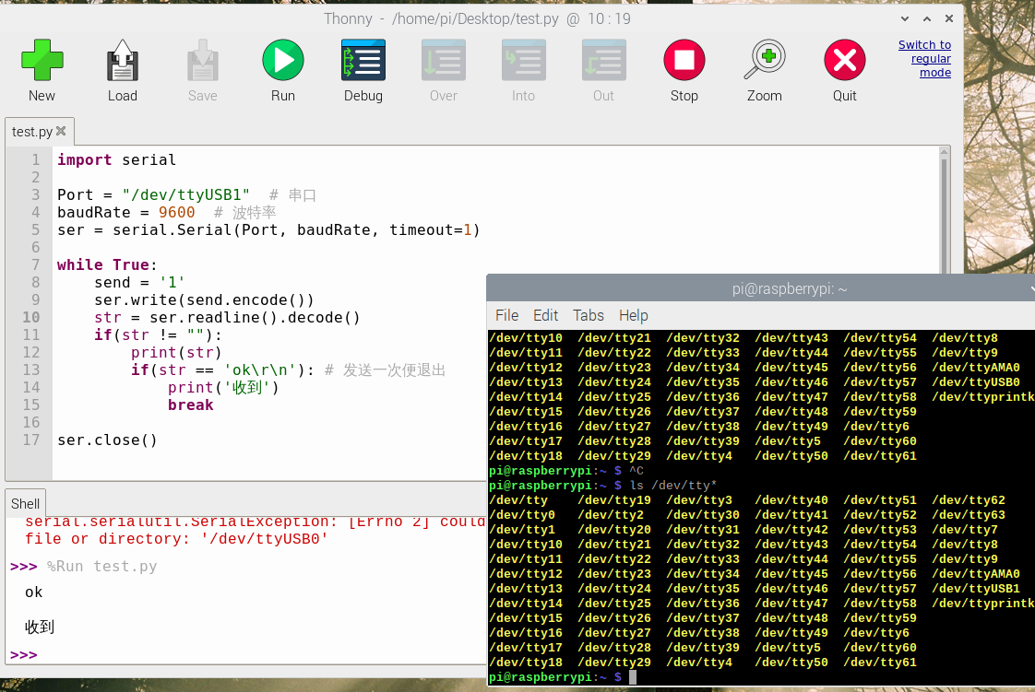Open the terminal's File menu
Viewport: 1035px width, 692px height.
(506, 315)
